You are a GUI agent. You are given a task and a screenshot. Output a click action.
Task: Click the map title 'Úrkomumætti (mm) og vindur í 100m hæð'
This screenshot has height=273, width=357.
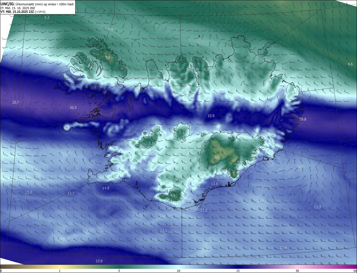point(44,4)
